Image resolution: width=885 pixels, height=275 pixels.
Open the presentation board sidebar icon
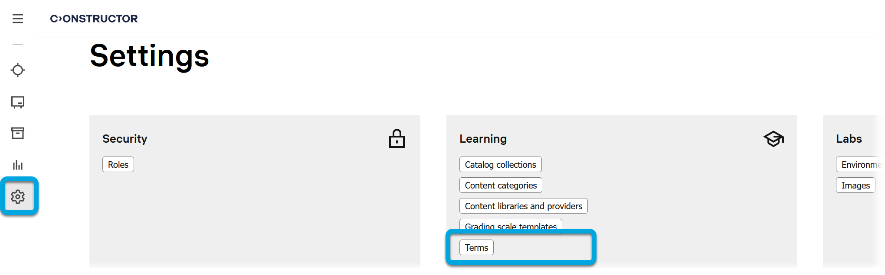(18, 102)
